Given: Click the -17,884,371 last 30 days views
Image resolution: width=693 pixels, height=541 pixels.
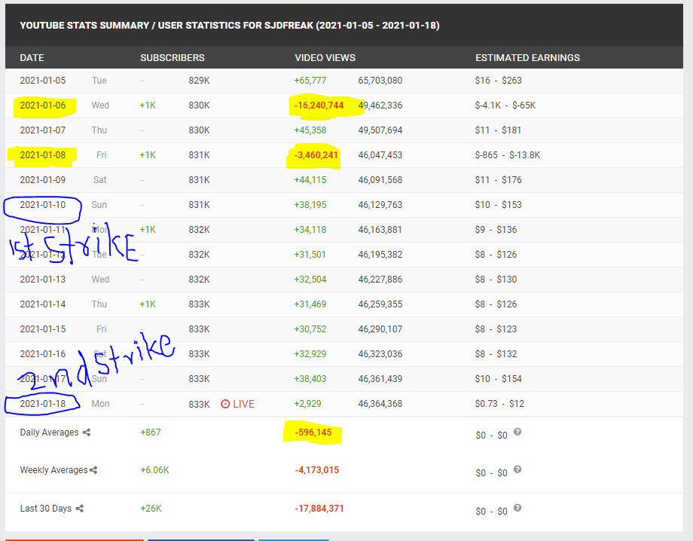Looking at the screenshot, I should (319, 509).
